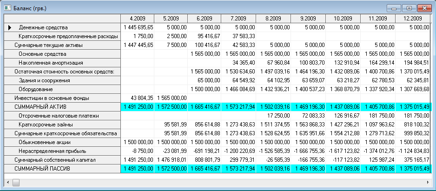Select the 9.2009 column header
The image size is (436, 191).
click(x=308, y=19)
